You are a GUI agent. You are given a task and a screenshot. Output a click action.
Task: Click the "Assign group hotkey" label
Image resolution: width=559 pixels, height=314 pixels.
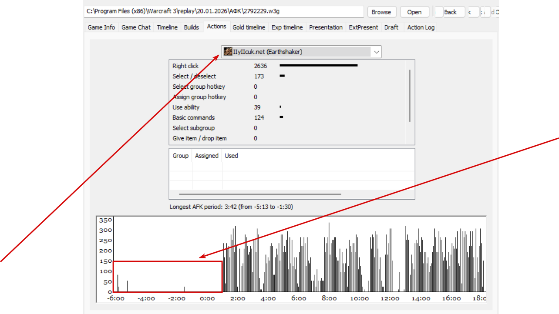(199, 97)
